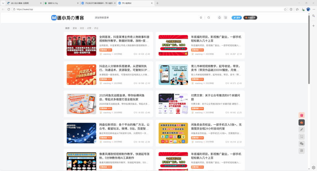Screen dimensions: 317x171
Task: Click 付费资源 ¥9.9 tag on 抖店达人 post
Action: (x=106, y=79)
